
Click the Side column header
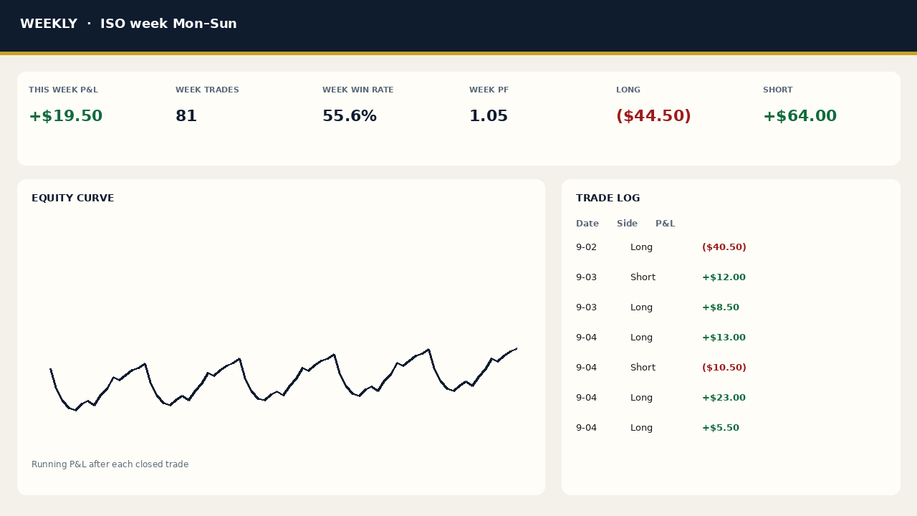[627, 224]
